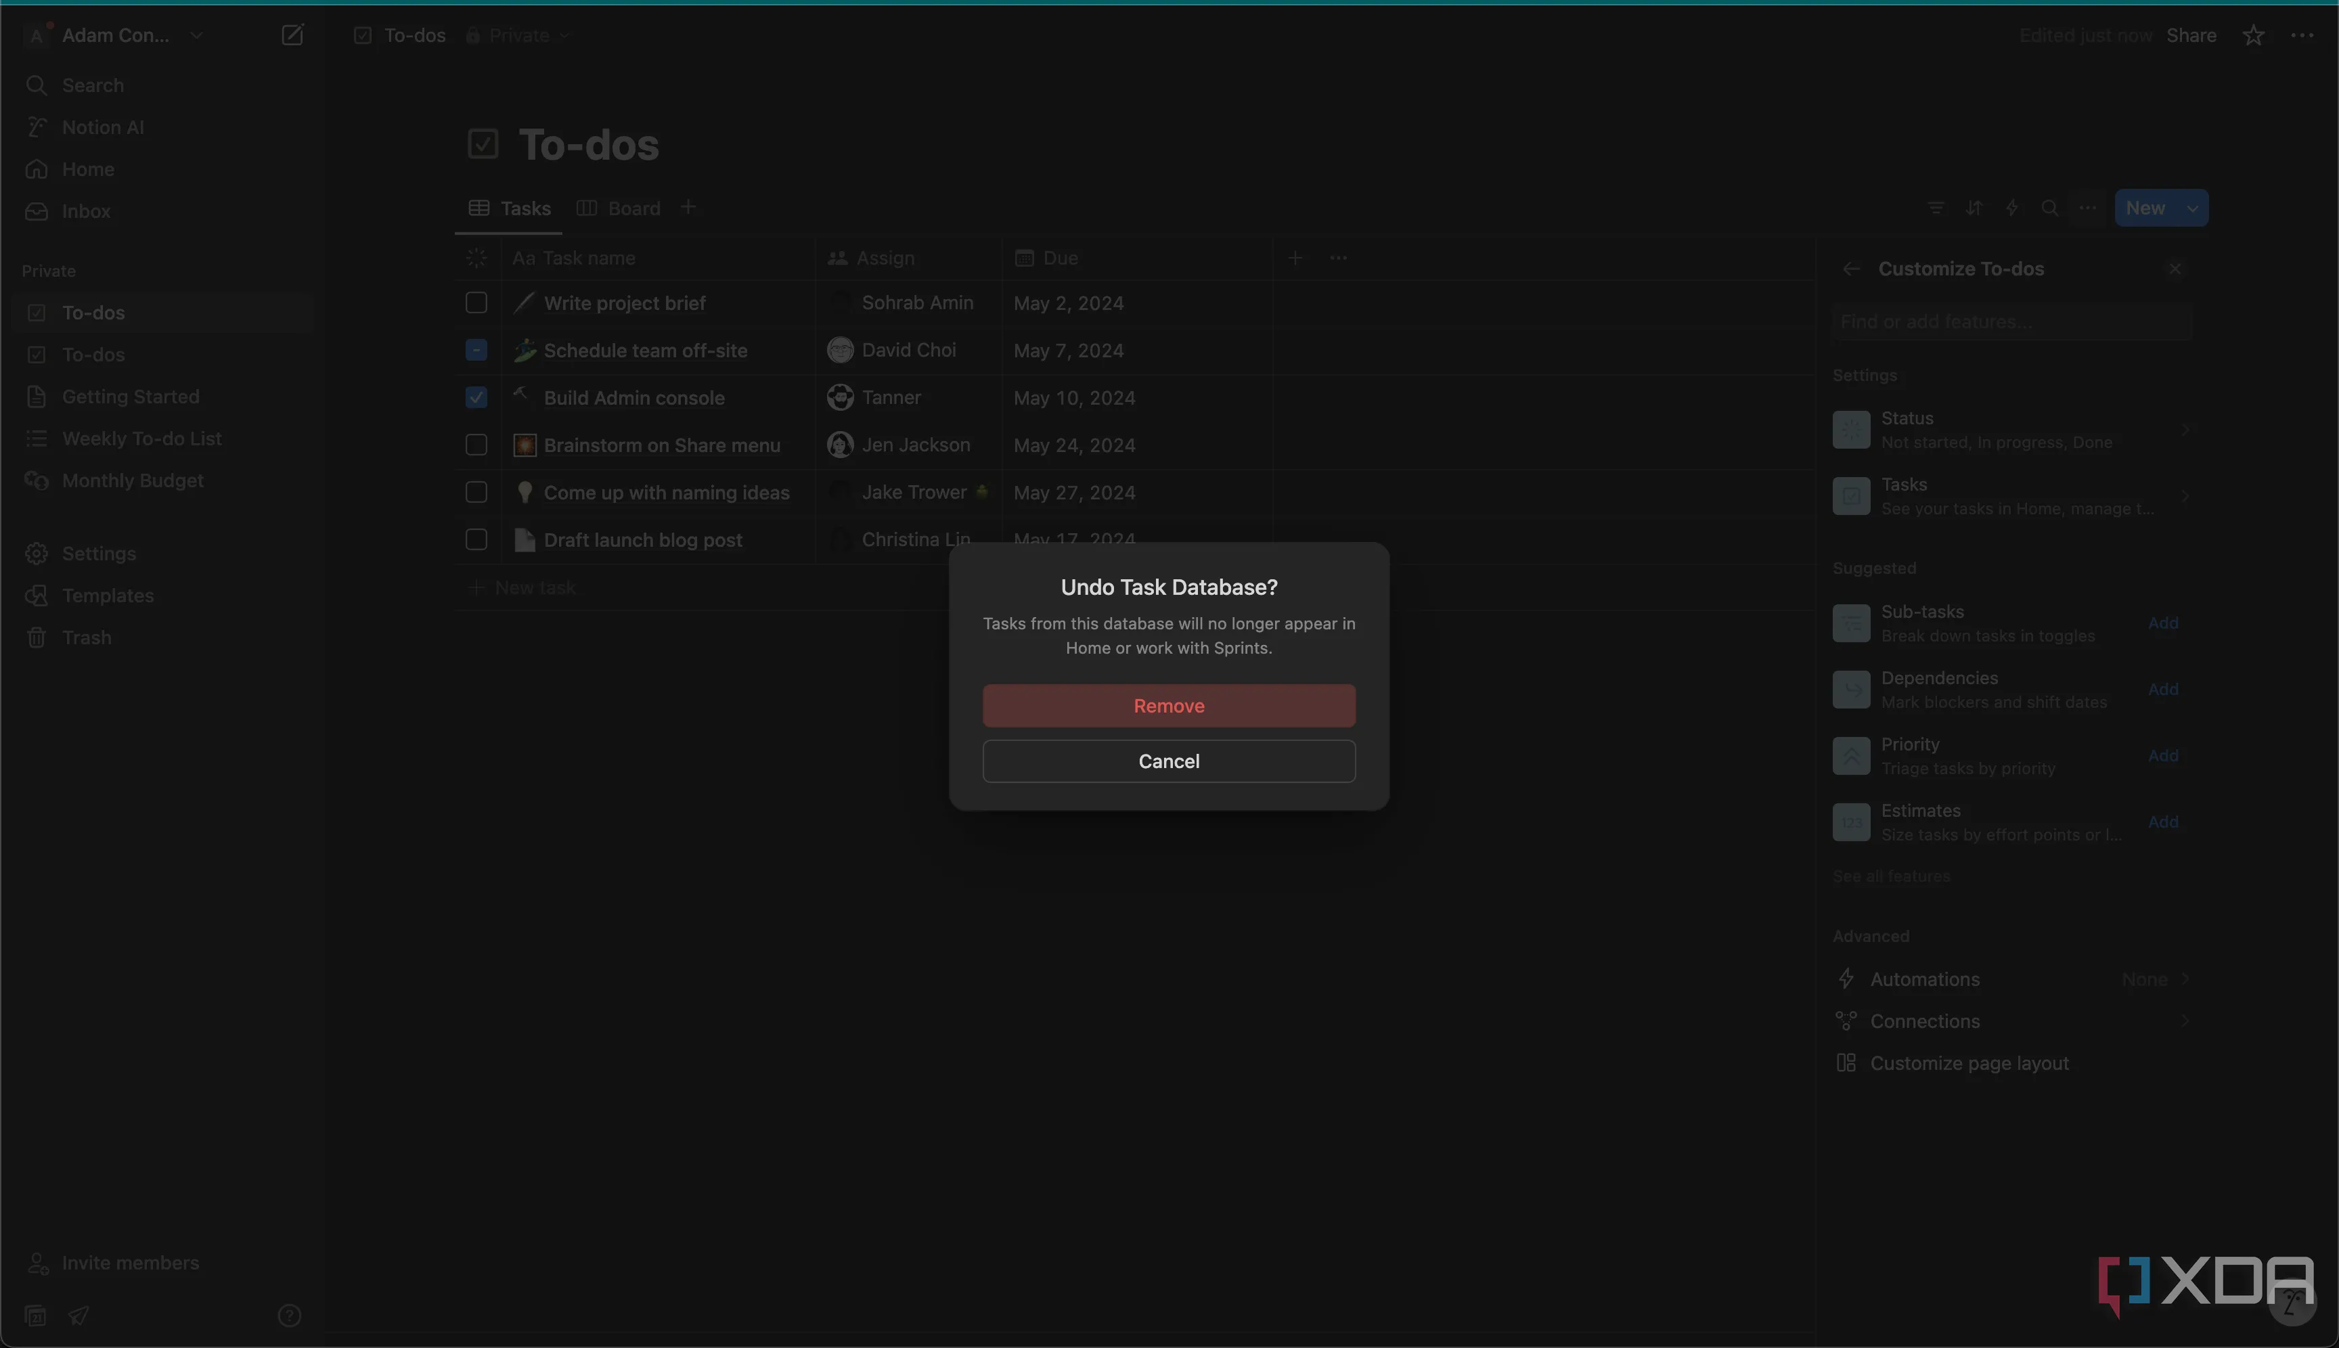Add a row via New task
The image size is (2339, 1348).
524,588
